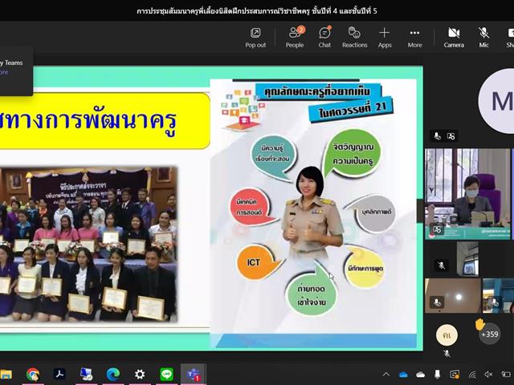Click the white OneDrive cloud tray icon
The width and height of the screenshot is (514, 385).
coord(420,375)
